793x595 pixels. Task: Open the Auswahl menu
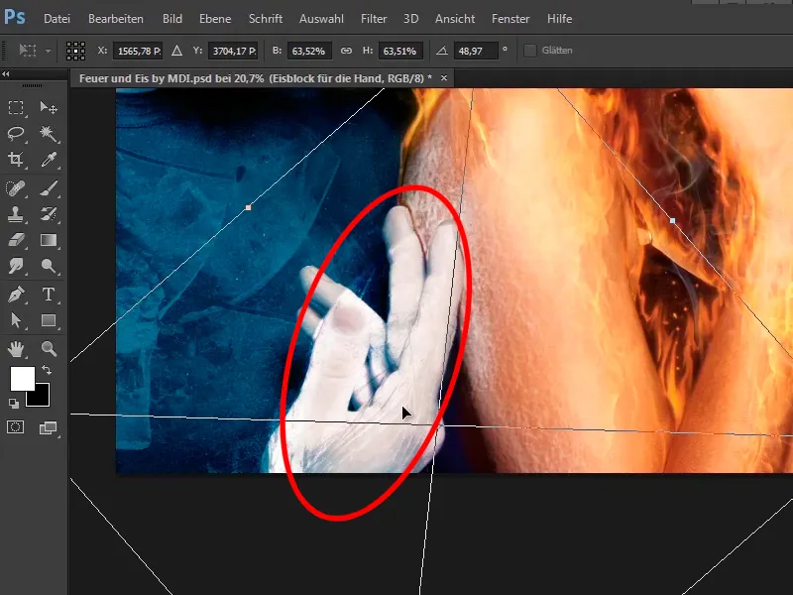click(x=321, y=19)
